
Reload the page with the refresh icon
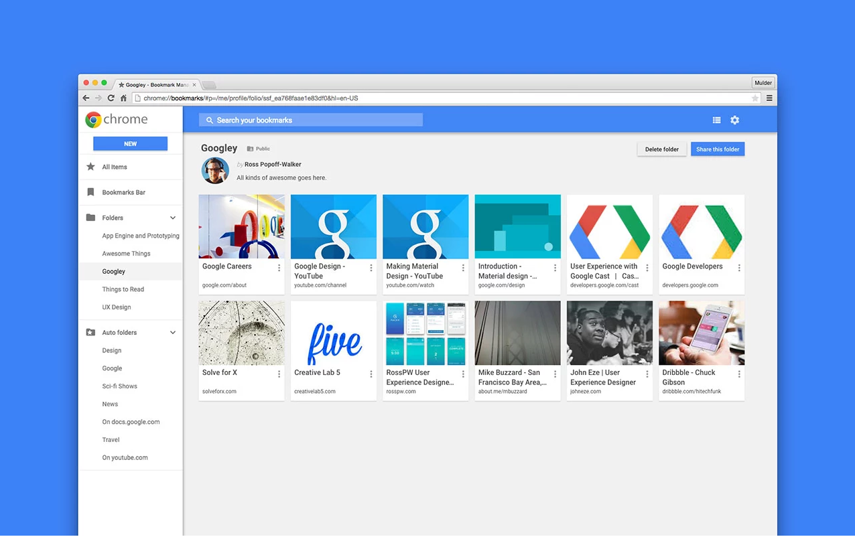coord(111,98)
